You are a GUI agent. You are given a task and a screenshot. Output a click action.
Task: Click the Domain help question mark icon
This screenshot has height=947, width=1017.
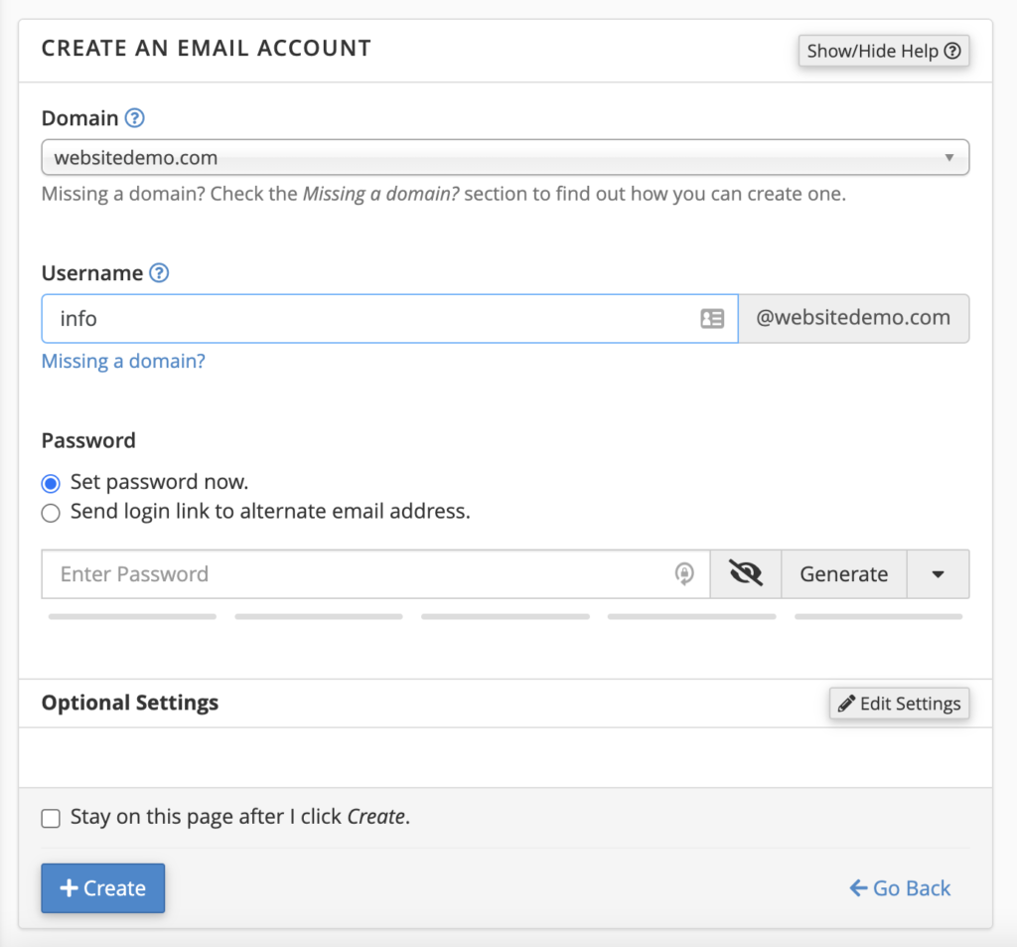(135, 118)
